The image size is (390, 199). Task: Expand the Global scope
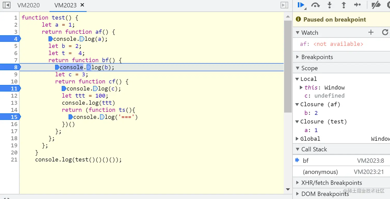(297, 139)
